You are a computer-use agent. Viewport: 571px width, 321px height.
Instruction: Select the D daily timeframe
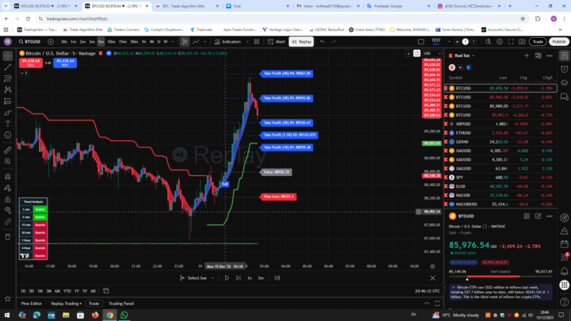(x=159, y=42)
